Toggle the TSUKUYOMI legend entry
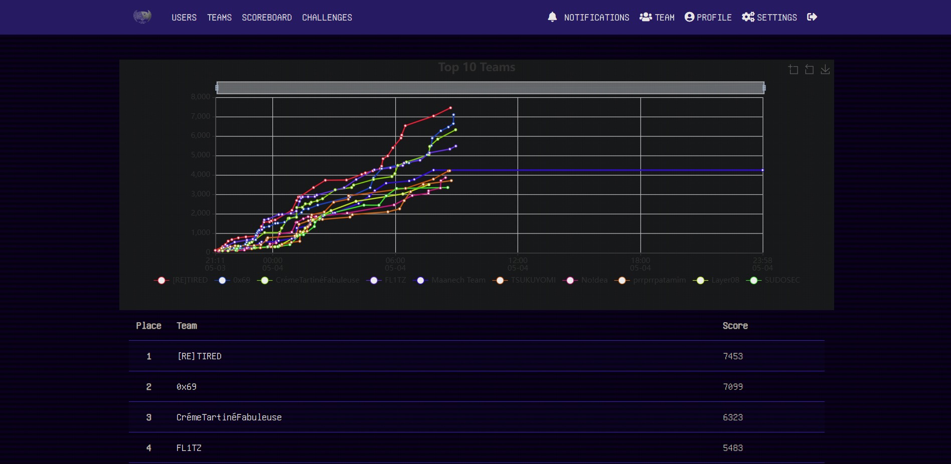Screen dimensions: 951x464 coord(525,280)
